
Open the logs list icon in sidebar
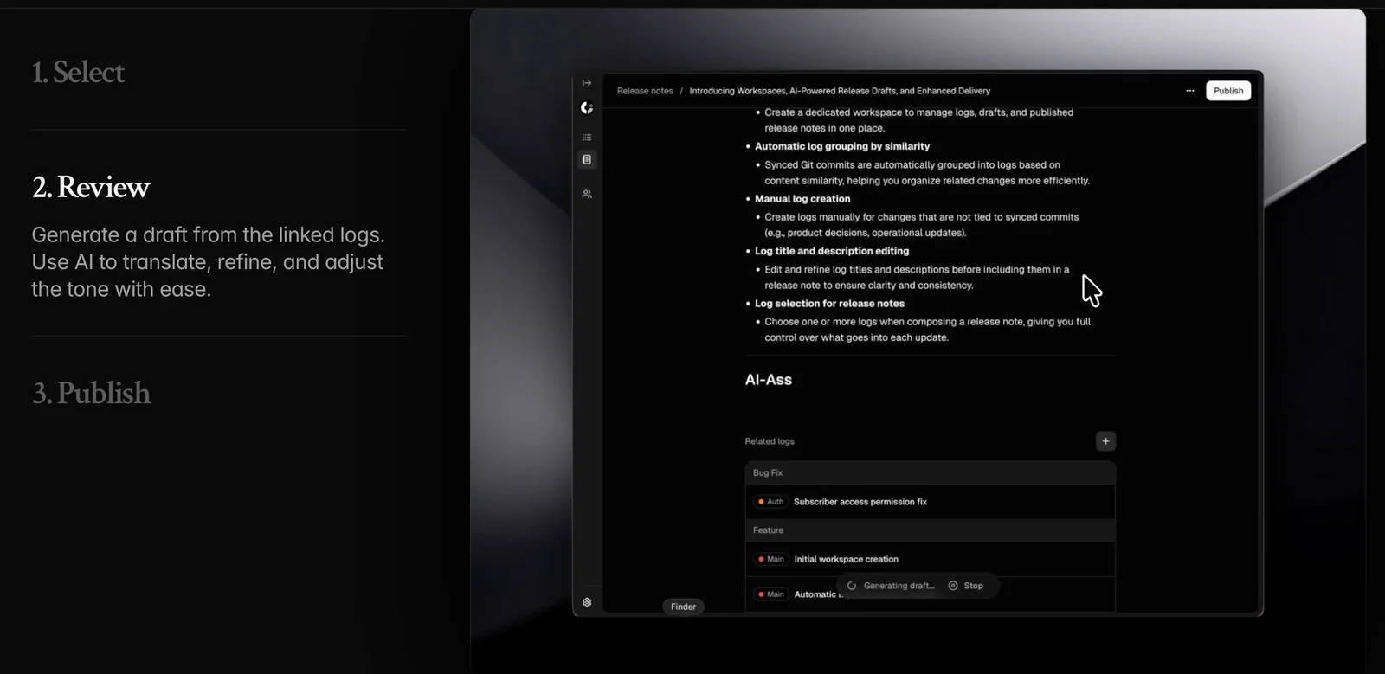click(x=587, y=138)
